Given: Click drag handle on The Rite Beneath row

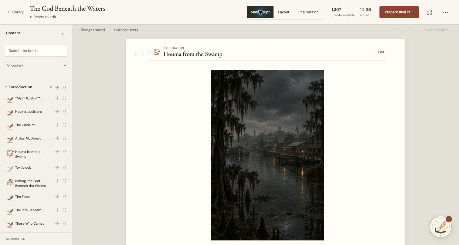Looking at the screenshot, I should point(65,210).
